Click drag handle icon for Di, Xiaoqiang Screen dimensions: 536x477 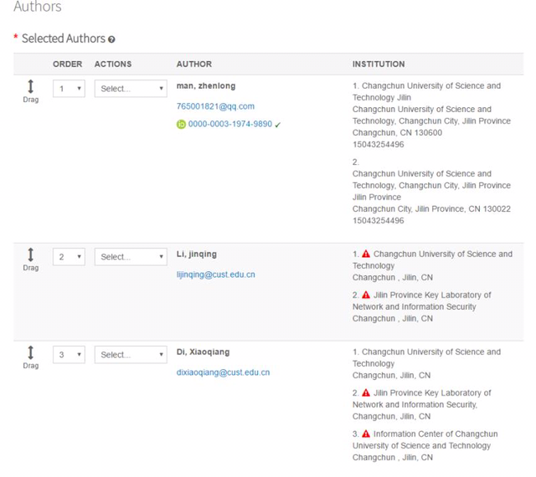pos(31,352)
